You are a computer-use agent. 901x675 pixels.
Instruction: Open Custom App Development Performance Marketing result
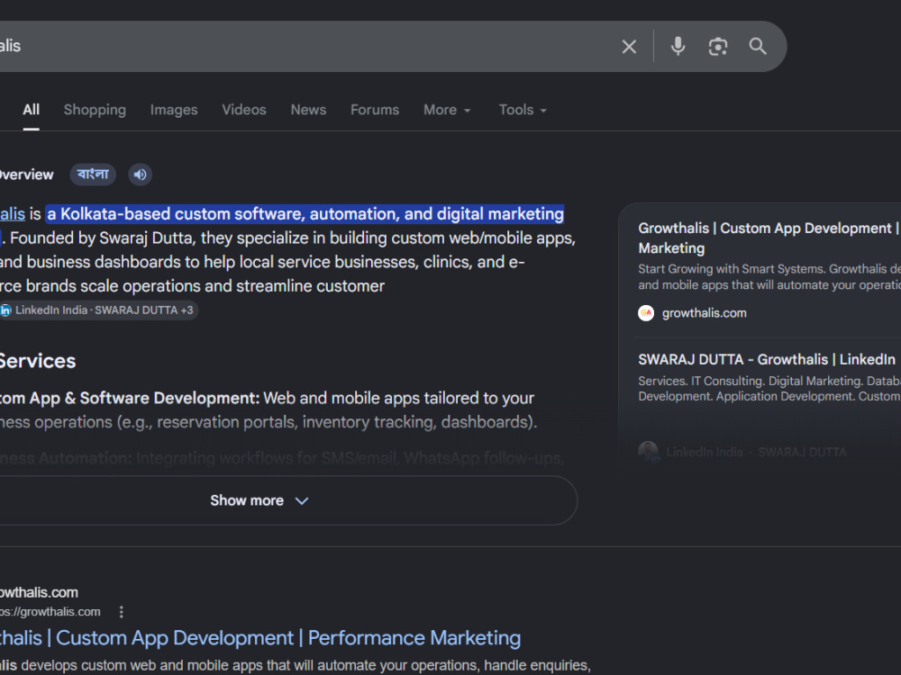[260, 638]
